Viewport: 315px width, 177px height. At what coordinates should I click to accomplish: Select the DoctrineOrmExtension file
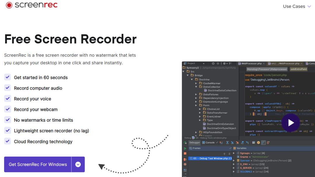pos(218,124)
